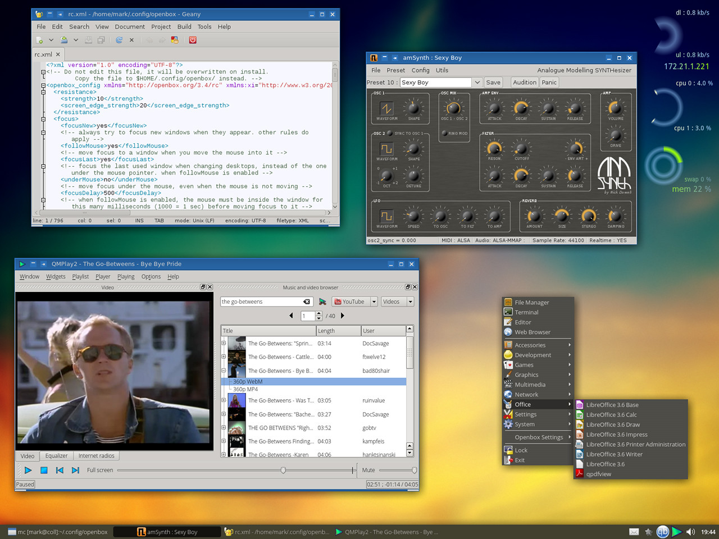Click the open file icon in Geany toolbar

pos(64,40)
